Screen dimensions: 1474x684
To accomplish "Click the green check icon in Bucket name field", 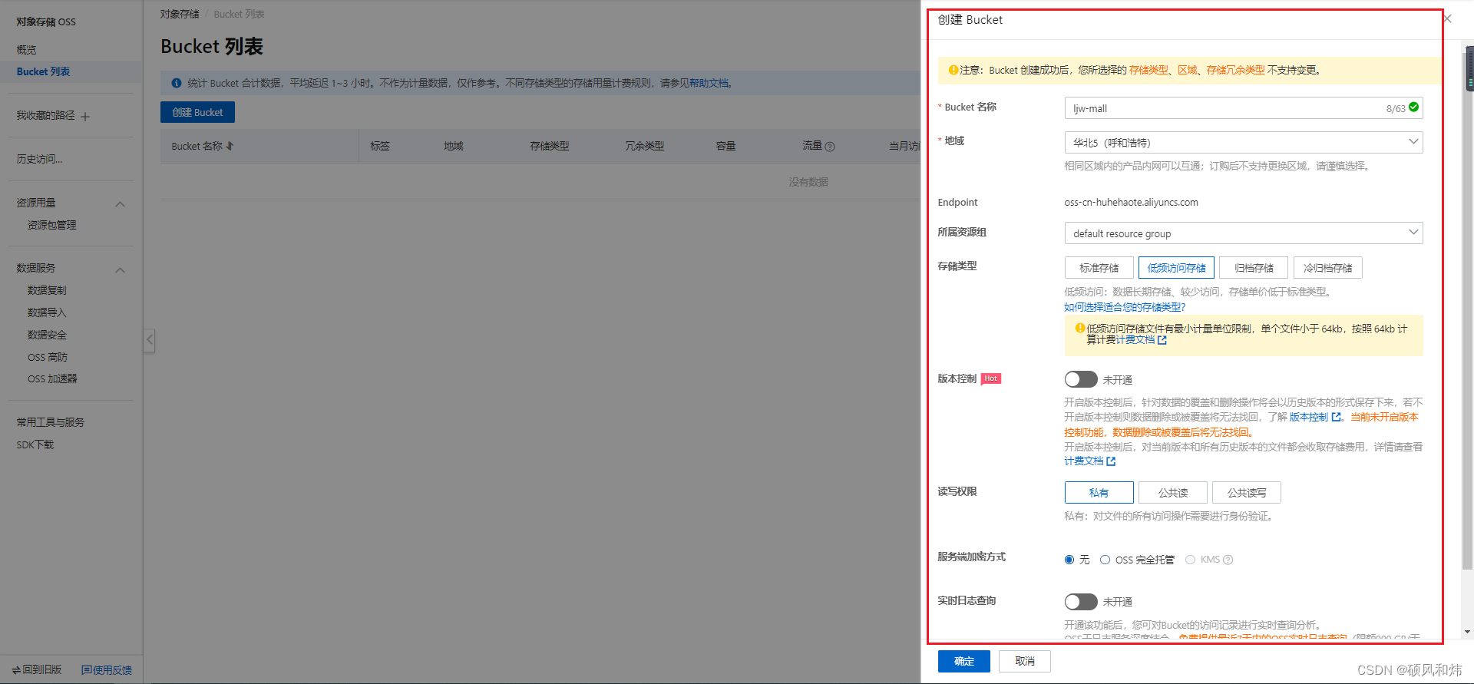I will (1413, 107).
